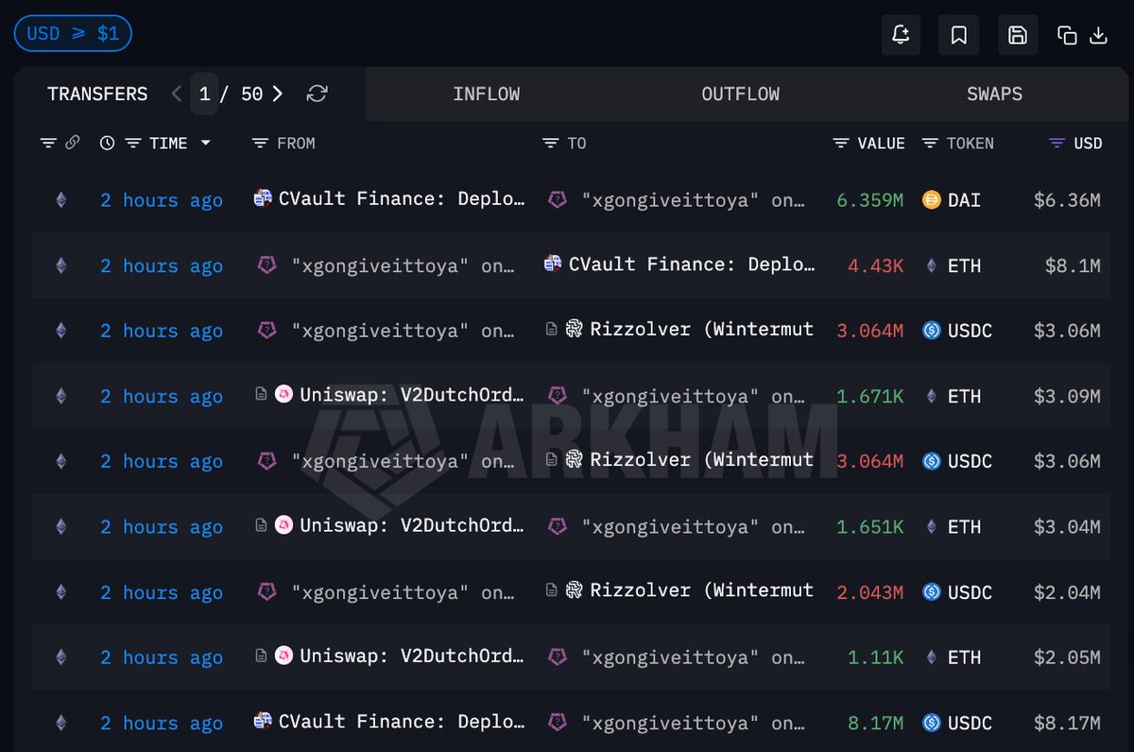Click the Ethereum chain icon in the DAI row
1134x752 pixels.
[x=61, y=200]
